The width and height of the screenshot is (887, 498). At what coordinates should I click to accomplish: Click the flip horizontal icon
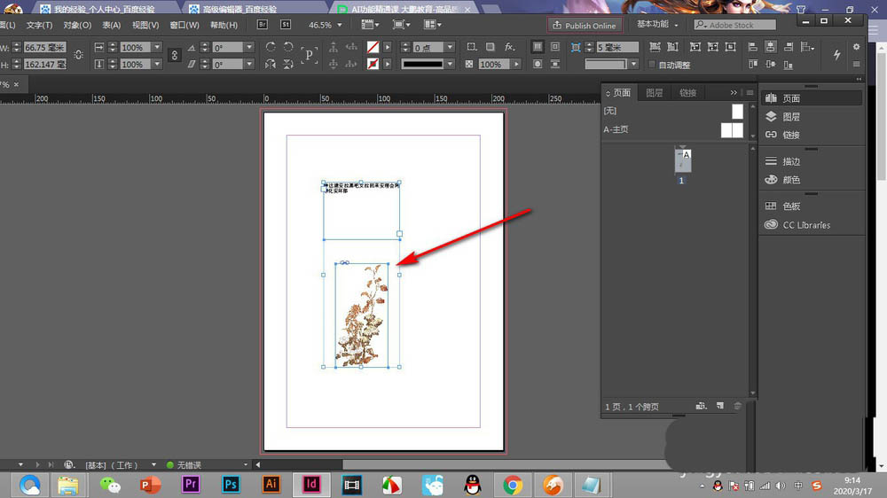[271, 64]
